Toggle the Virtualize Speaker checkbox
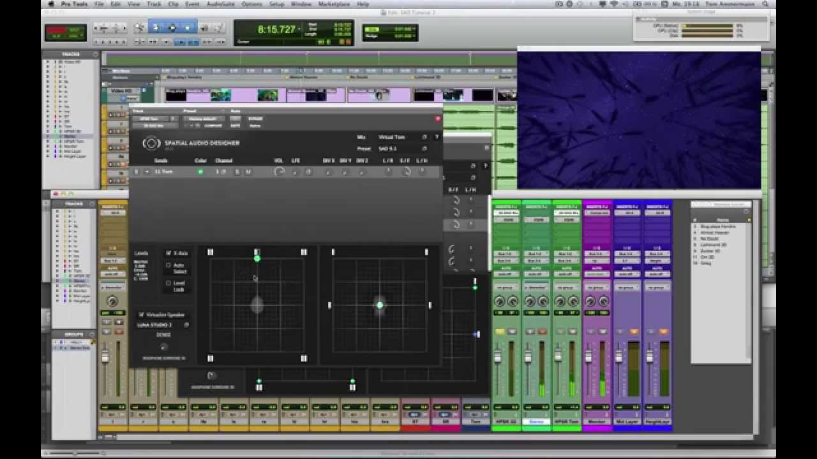817x459 pixels. (x=142, y=314)
